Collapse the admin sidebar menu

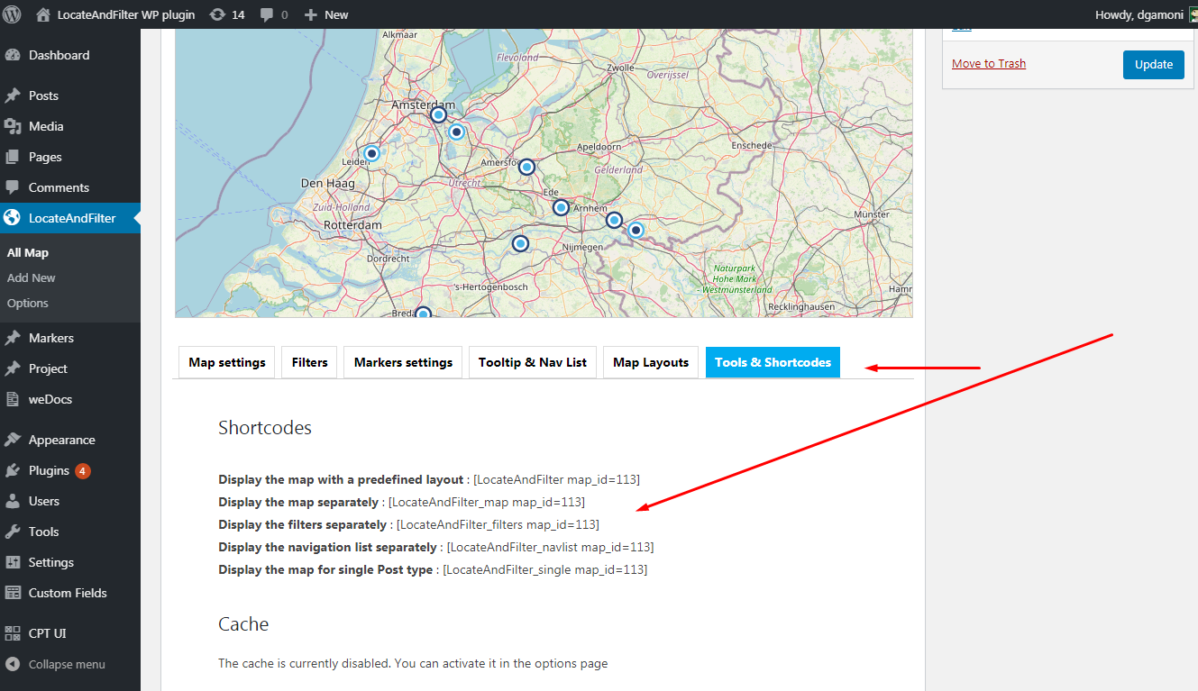coord(66,664)
